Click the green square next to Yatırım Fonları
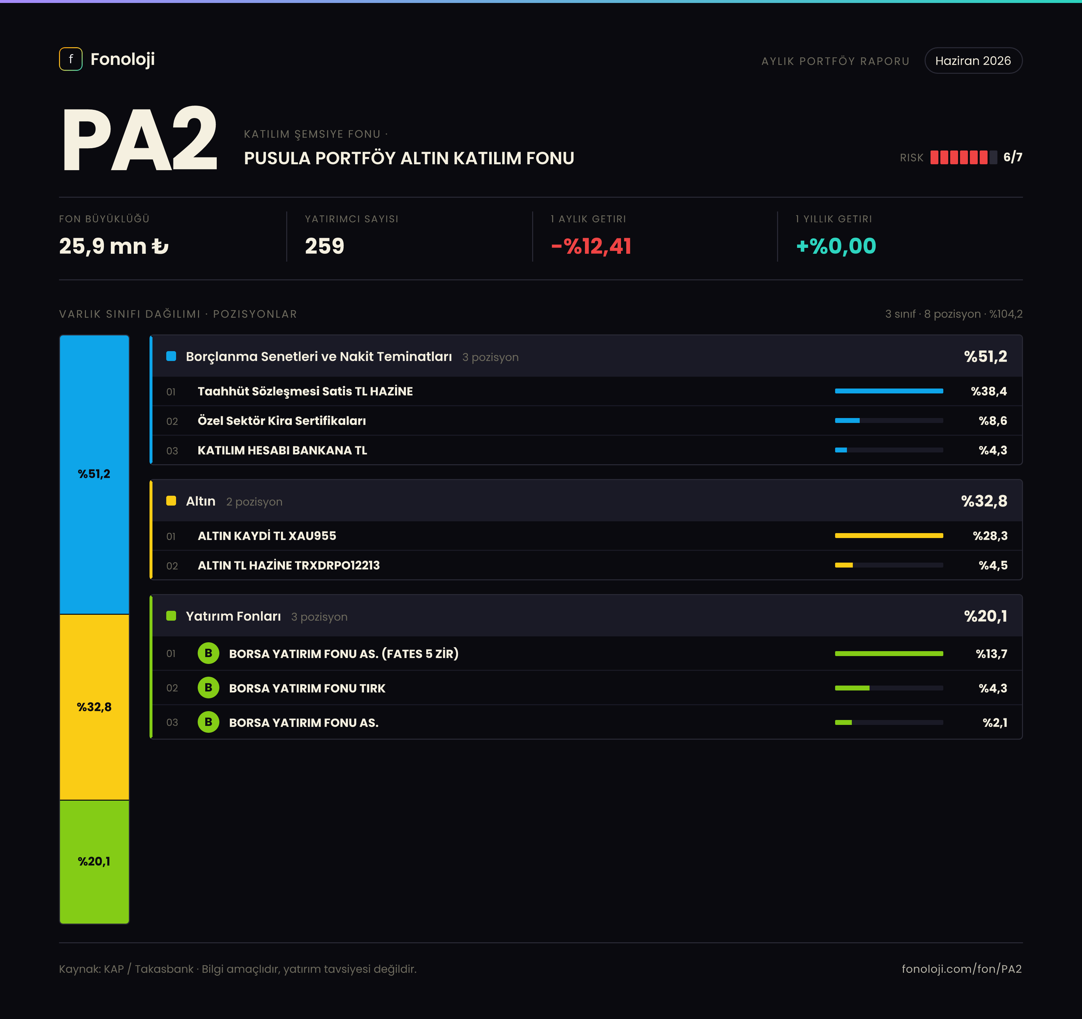 coord(171,616)
